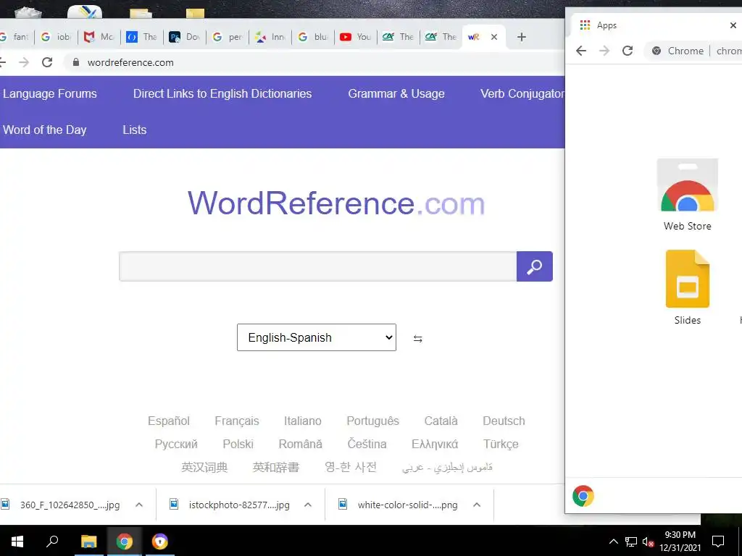742x556 pixels.
Task: Reload the Apps window page
Action: [628, 51]
